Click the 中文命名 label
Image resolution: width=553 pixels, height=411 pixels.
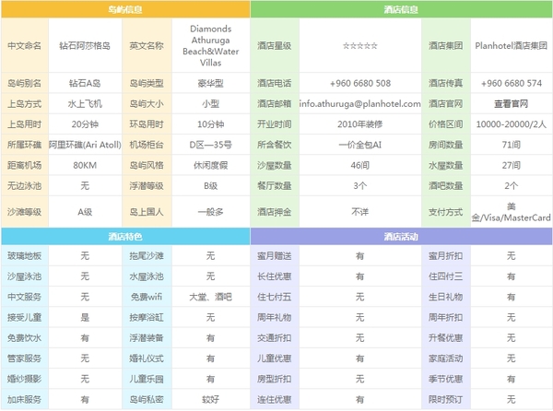click(x=24, y=45)
